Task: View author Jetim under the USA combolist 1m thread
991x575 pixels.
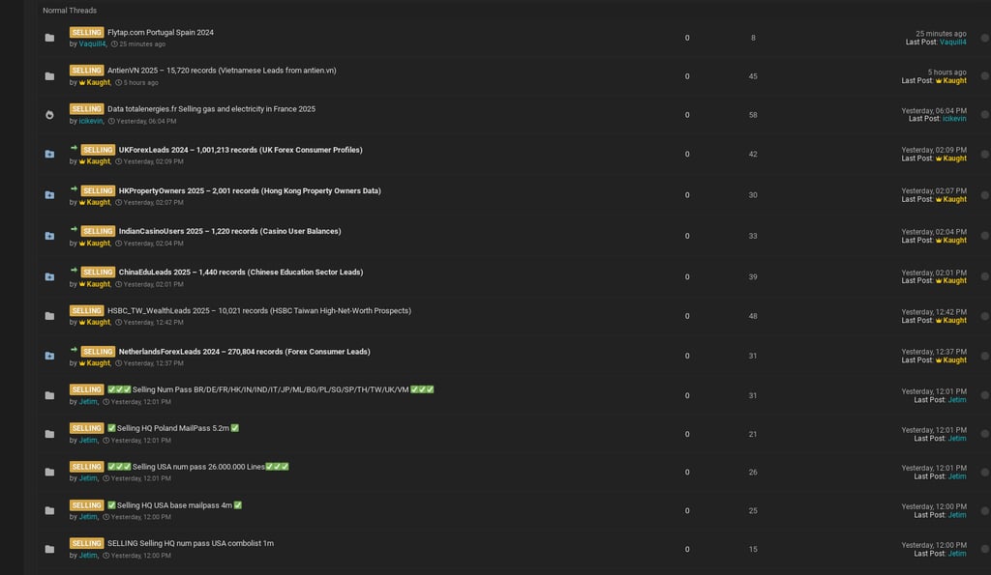Action: 88,555
